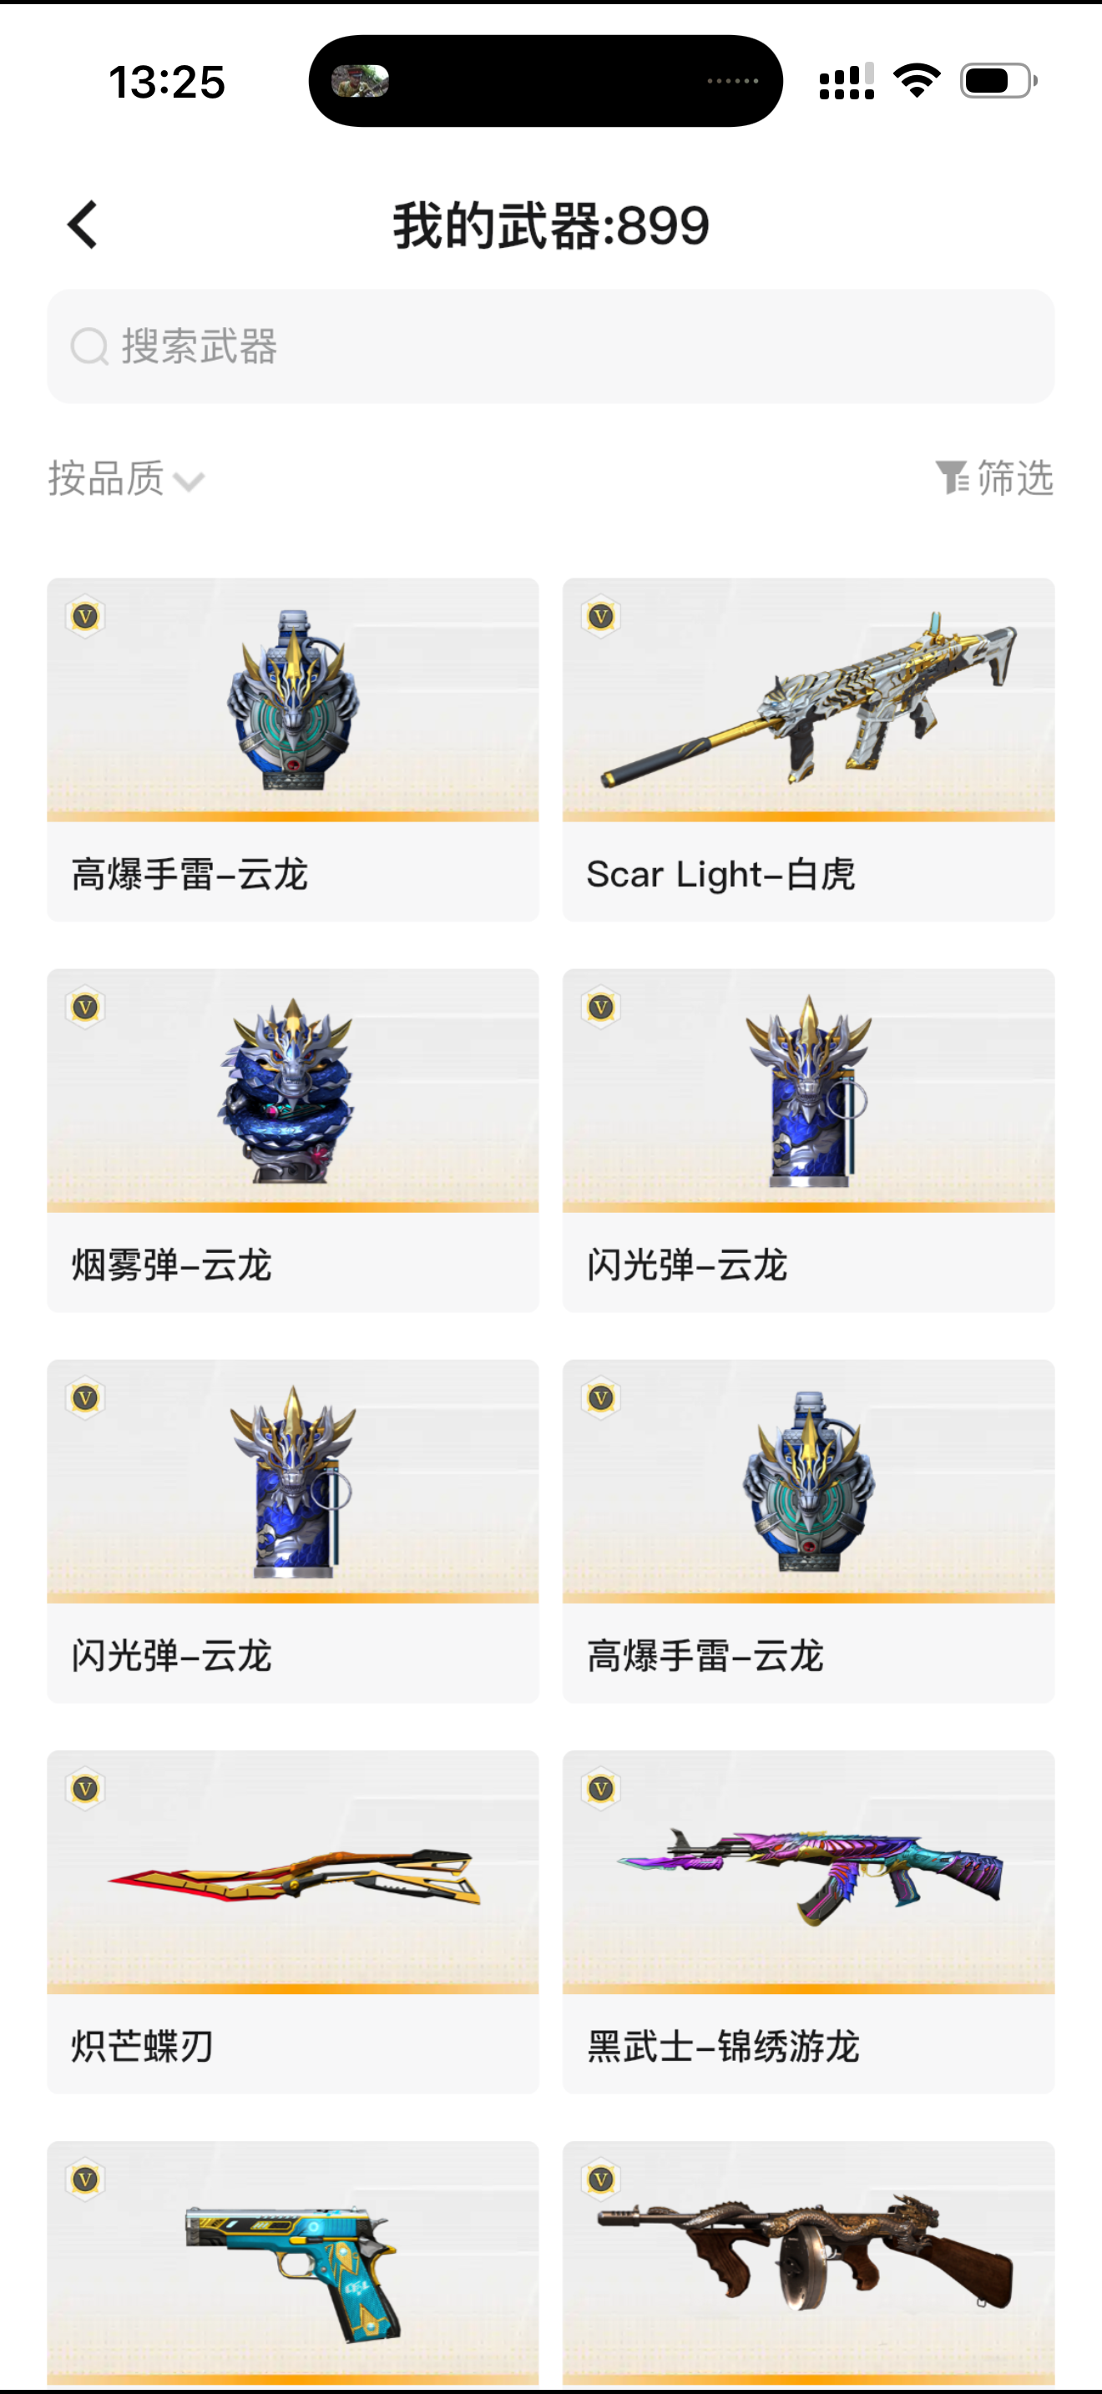The width and height of the screenshot is (1102, 2394).
Task: Open the 炽芒蝶刃 knife thumbnail
Action: coord(294,1876)
